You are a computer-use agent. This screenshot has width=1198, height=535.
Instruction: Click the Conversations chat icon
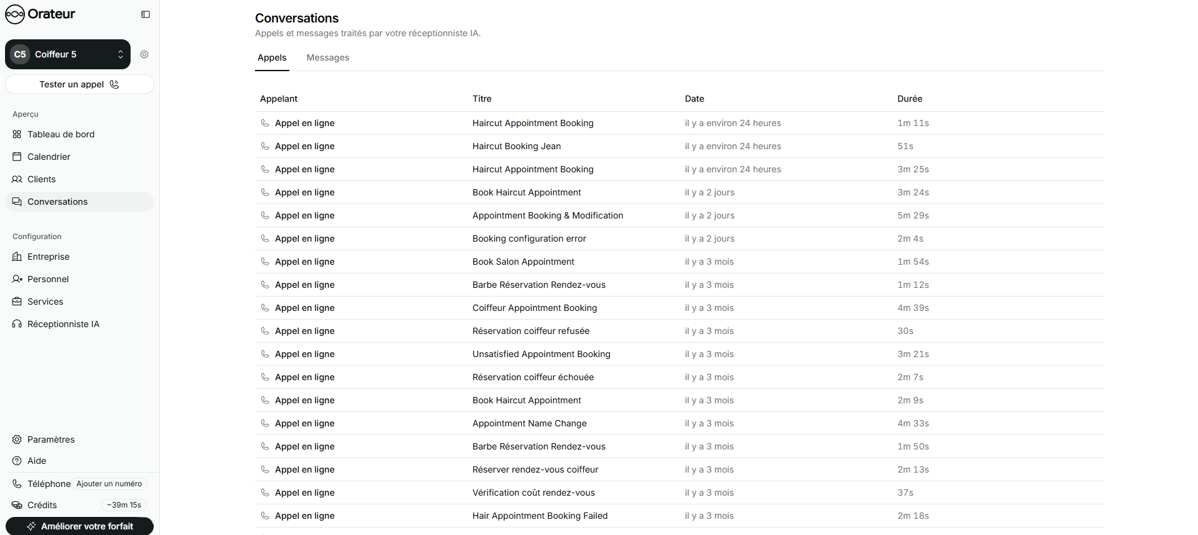[17, 202]
